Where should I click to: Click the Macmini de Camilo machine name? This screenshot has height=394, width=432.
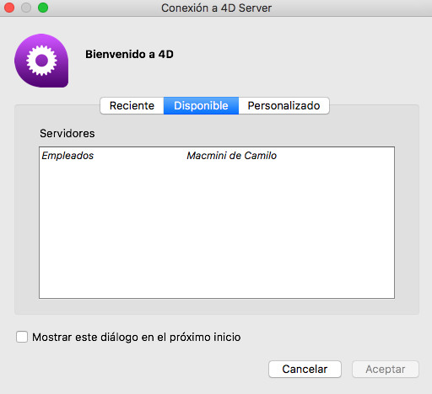232,156
